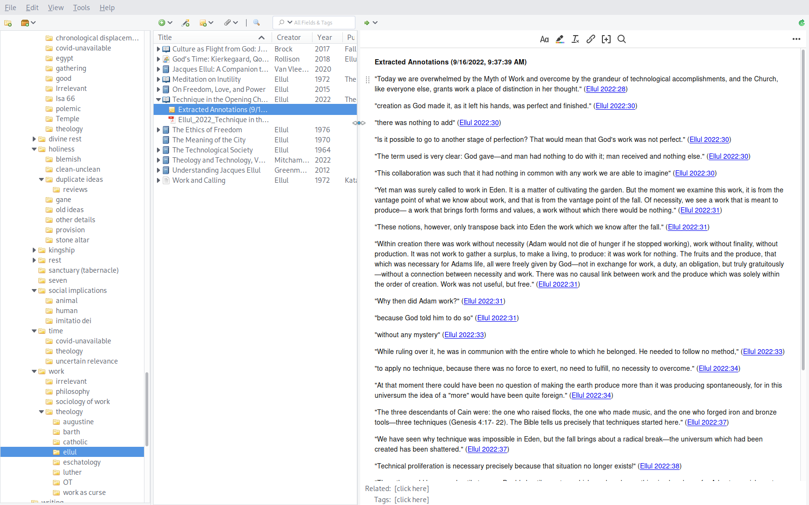Select the Extracted Annotations note row
Image resolution: width=809 pixels, height=505 pixels.
(255, 110)
